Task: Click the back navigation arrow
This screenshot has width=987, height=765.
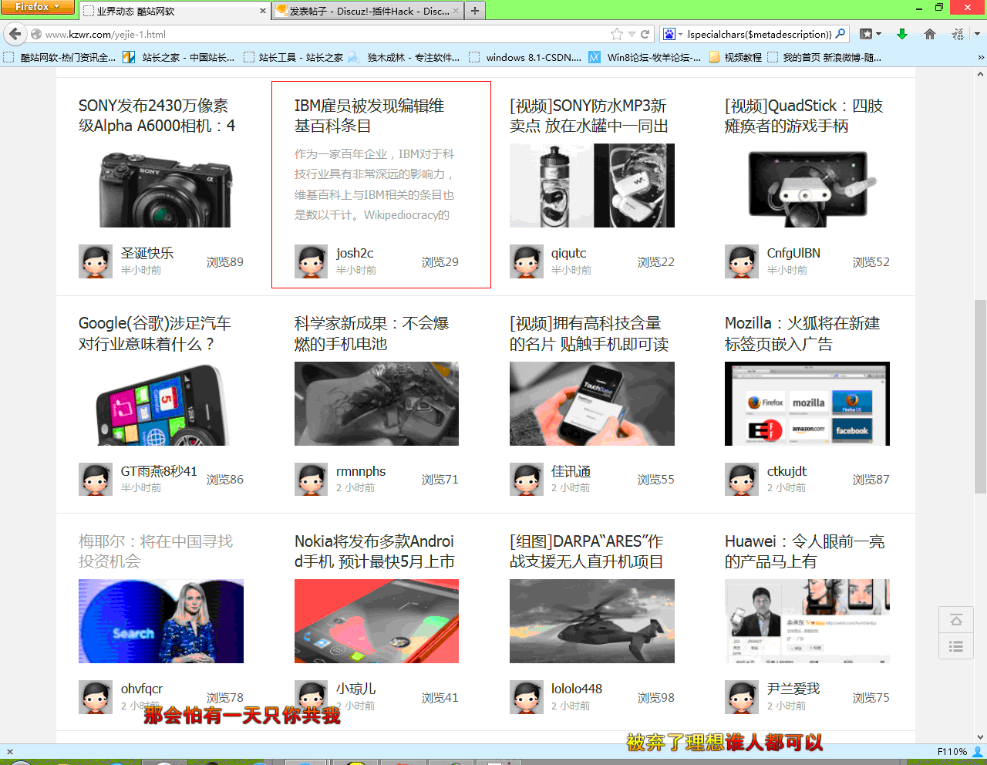Action: [15, 34]
